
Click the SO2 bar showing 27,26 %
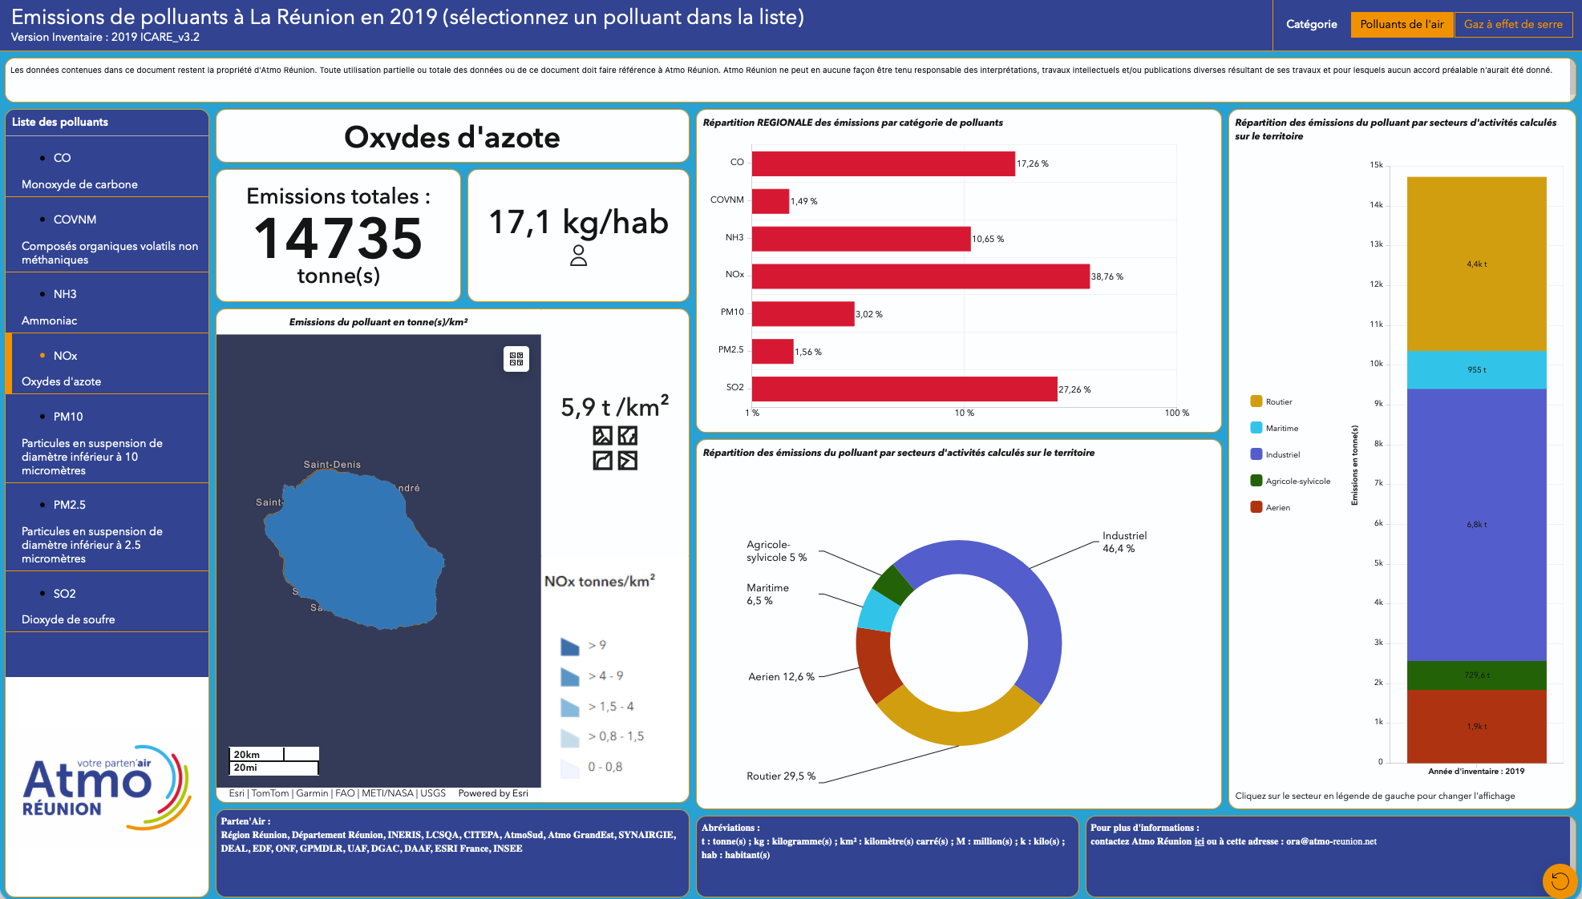click(904, 389)
